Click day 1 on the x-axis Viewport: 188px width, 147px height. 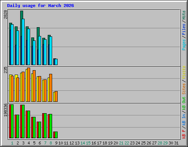click(x=12, y=143)
